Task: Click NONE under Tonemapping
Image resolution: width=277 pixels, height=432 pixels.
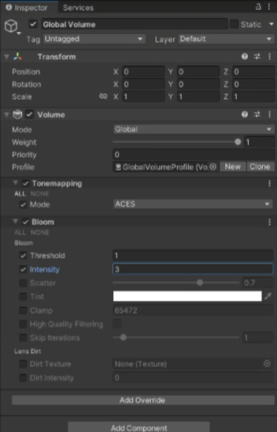Action: point(40,193)
